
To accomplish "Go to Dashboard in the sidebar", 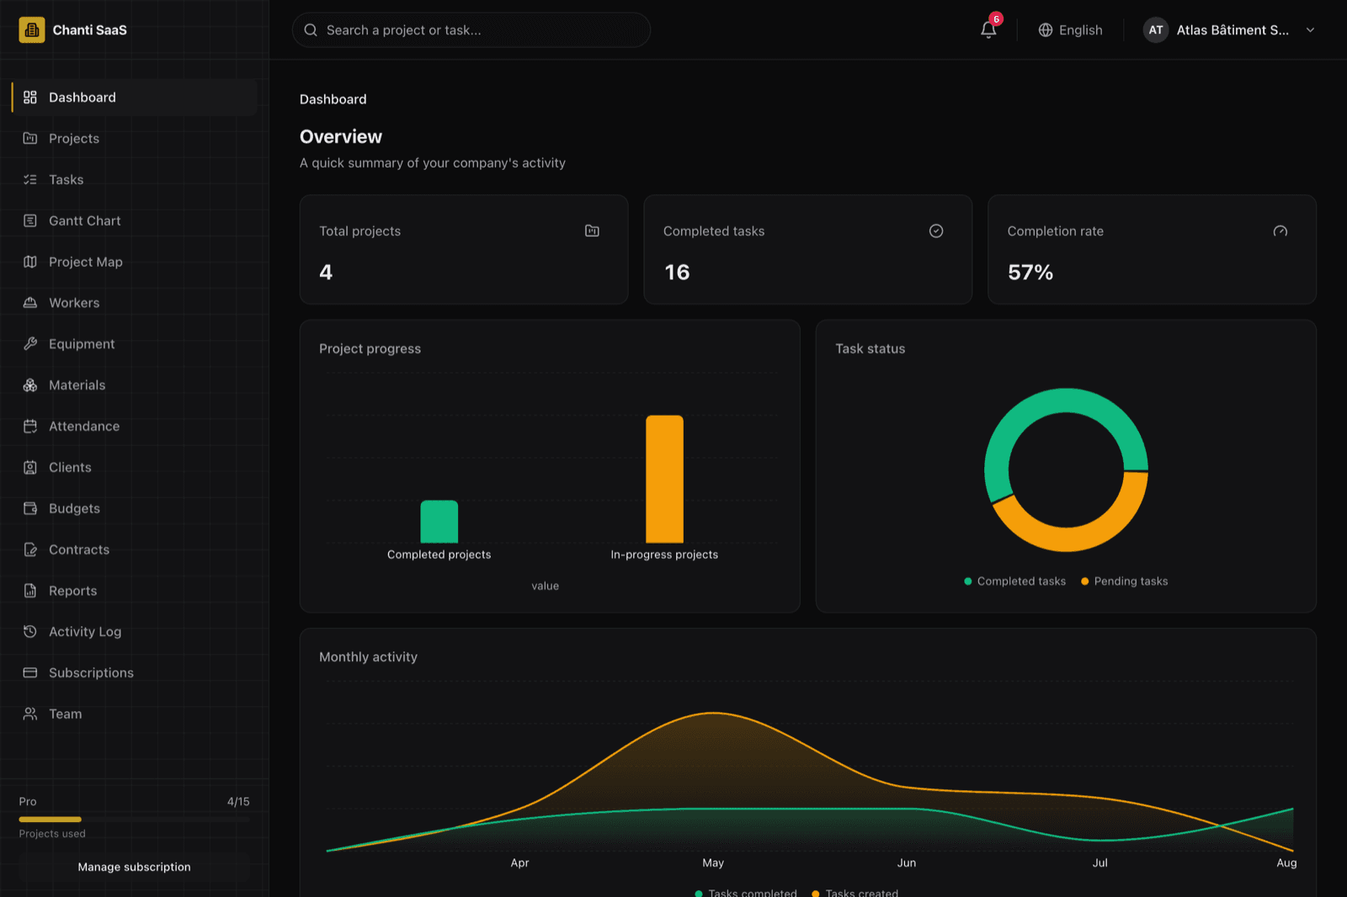I will (135, 98).
